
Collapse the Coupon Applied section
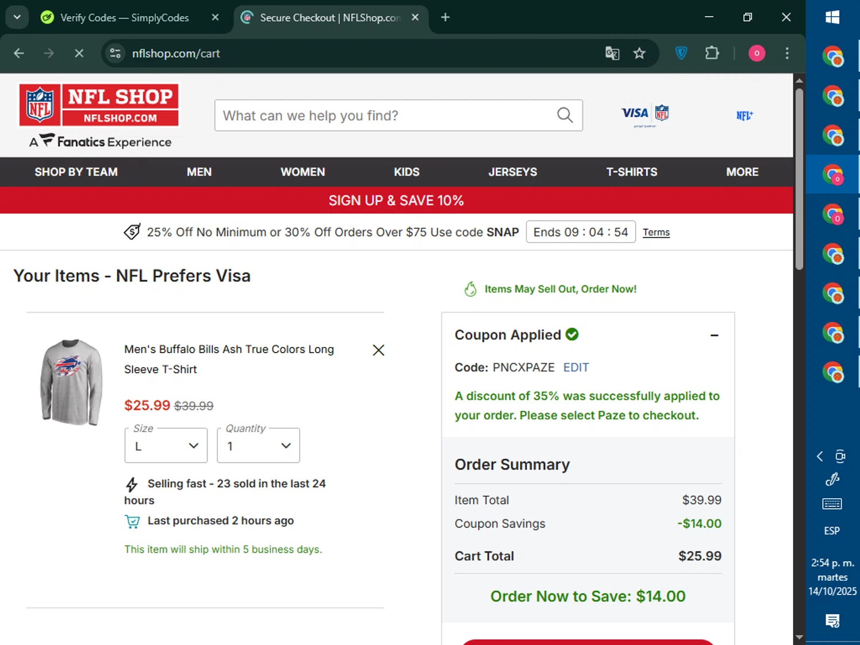click(714, 335)
